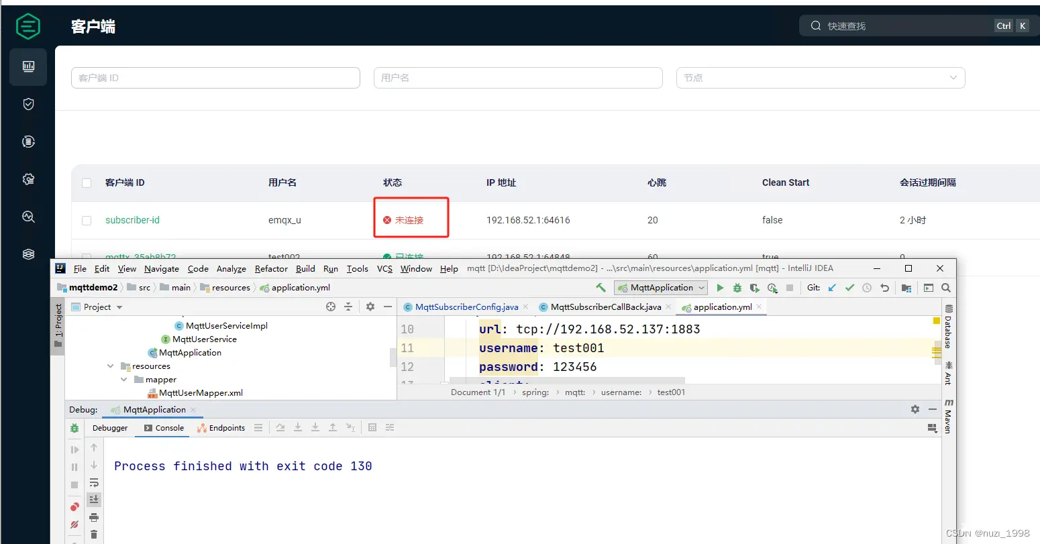Close the MqttApplication debug session tab

pyautogui.click(x=193, y=409)
